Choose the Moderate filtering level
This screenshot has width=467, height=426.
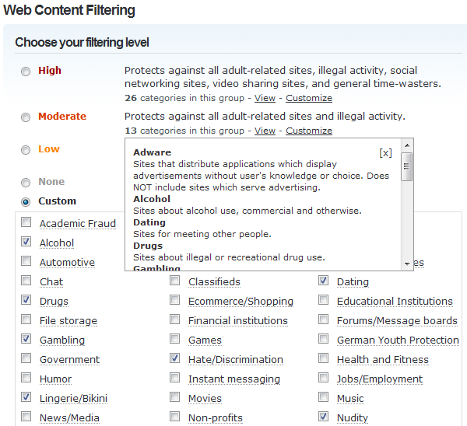pos(26,117)
